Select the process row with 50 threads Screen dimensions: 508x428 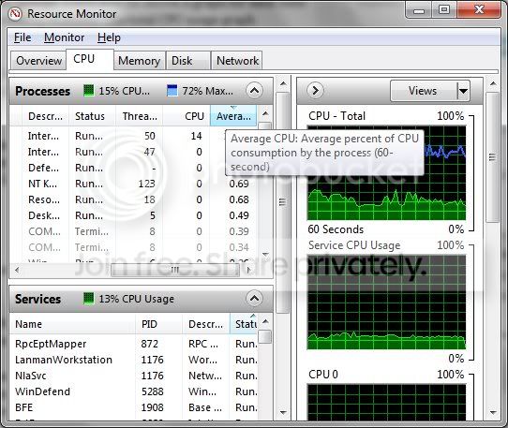[x=134, y=136]
